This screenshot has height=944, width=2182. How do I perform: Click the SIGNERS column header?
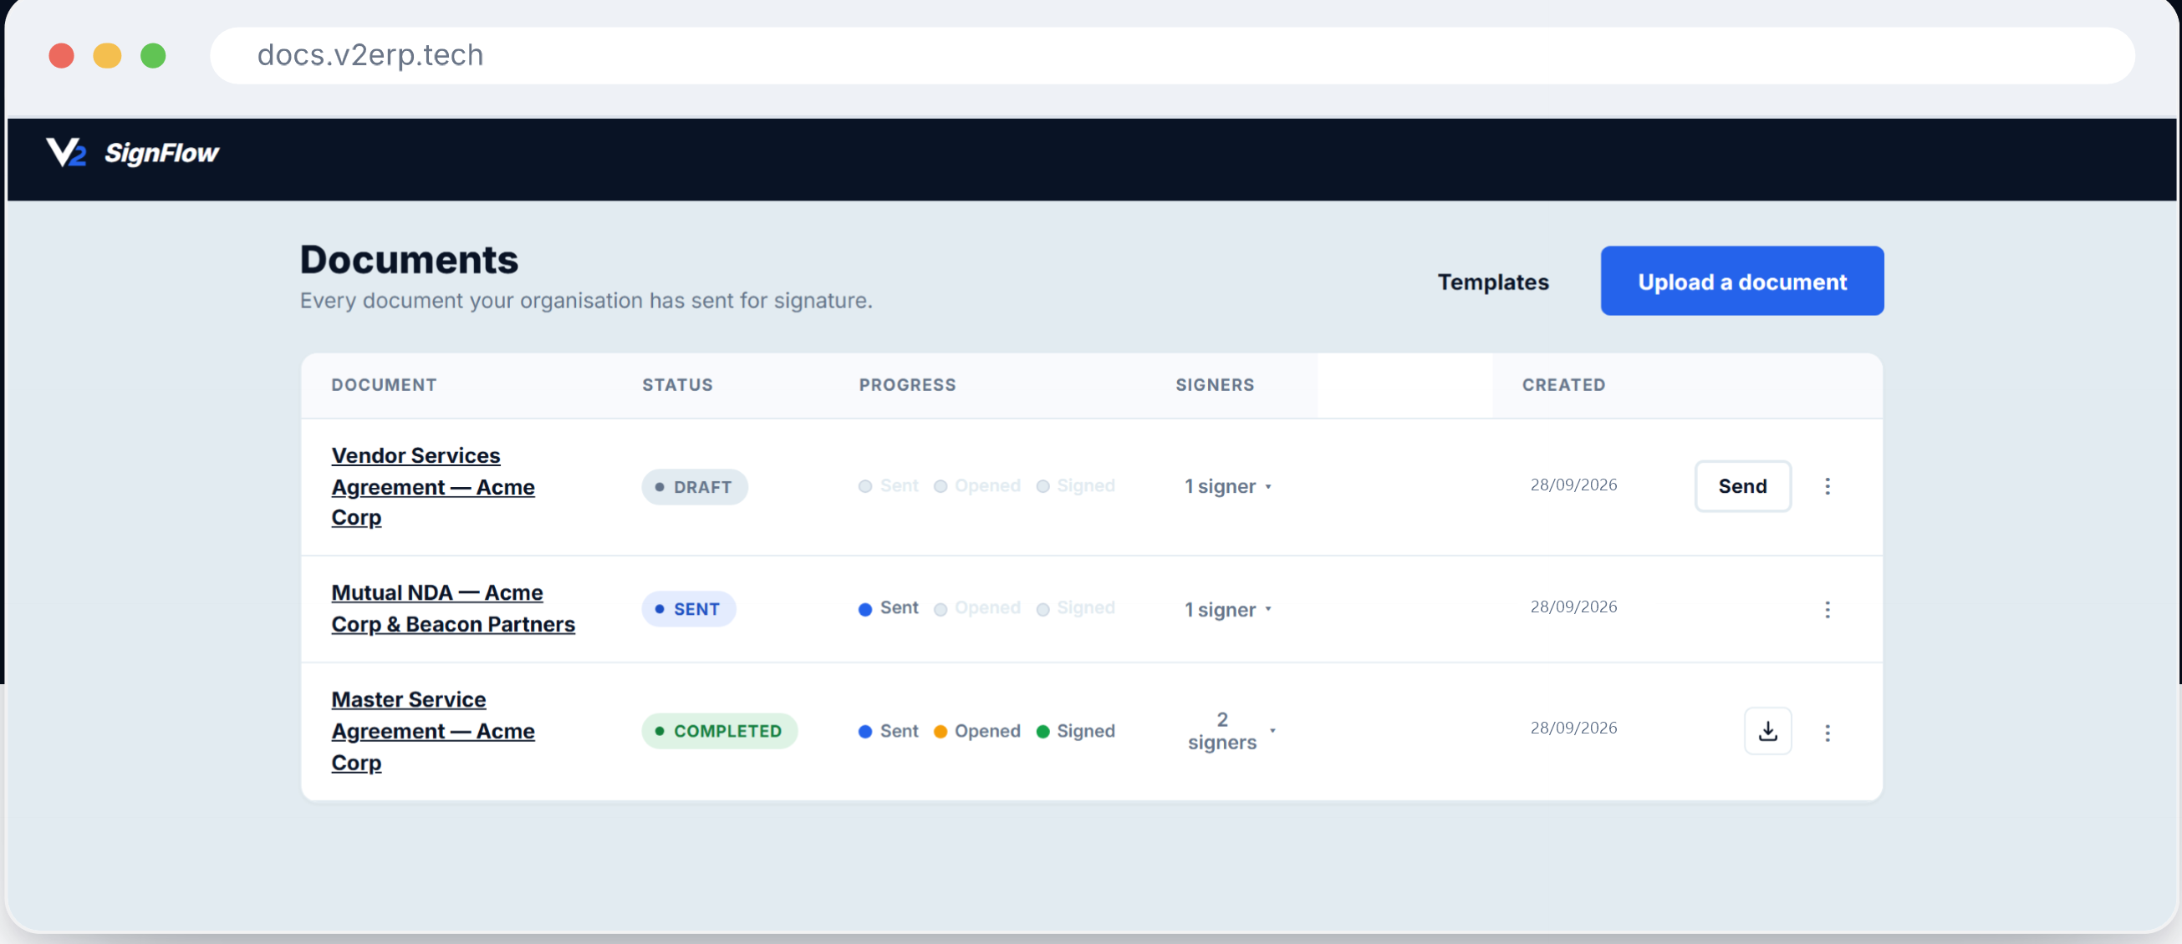click(x=1215, y=384)
